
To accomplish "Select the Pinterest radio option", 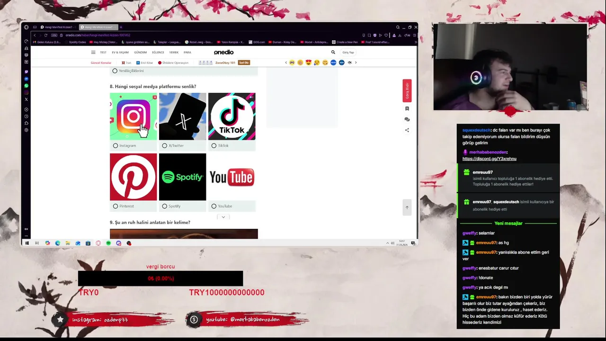I will click(x=116, y=206).
